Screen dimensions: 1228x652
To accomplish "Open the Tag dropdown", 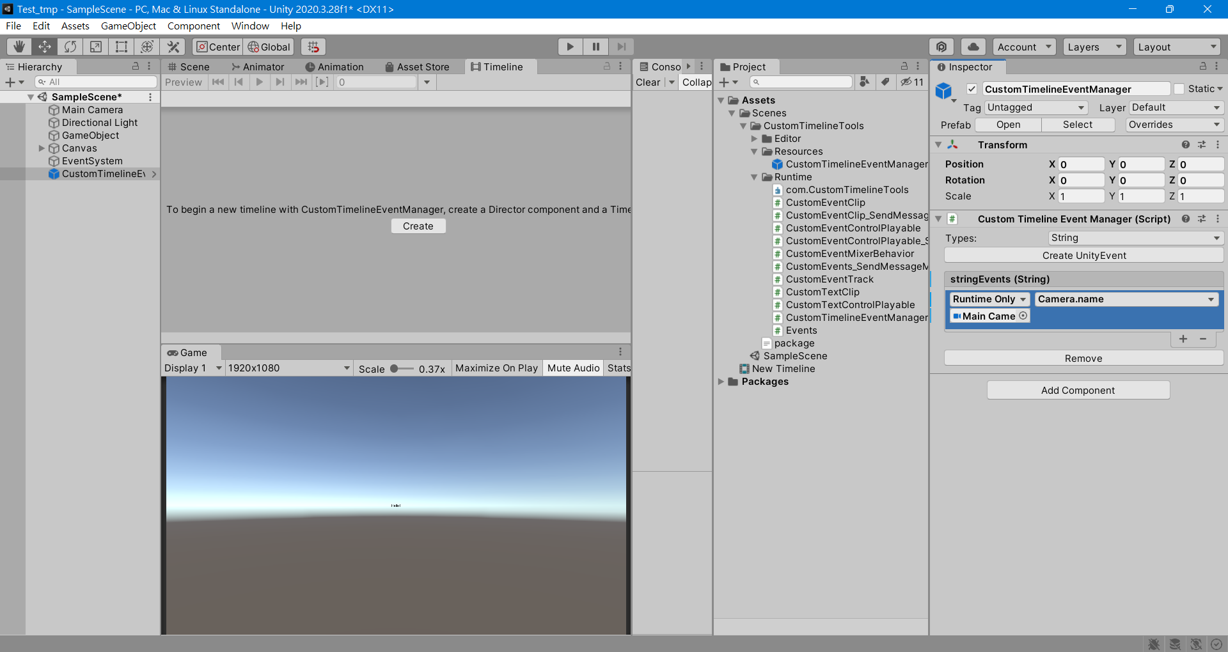I will click(1036, 107).
